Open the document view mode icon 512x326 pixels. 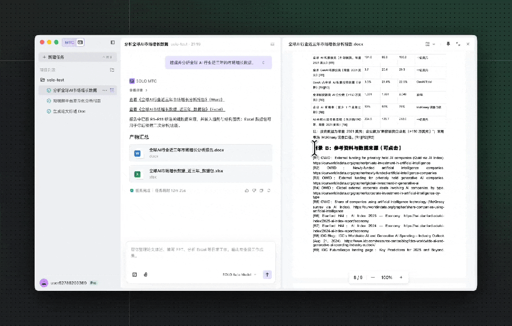coord(428,44)
